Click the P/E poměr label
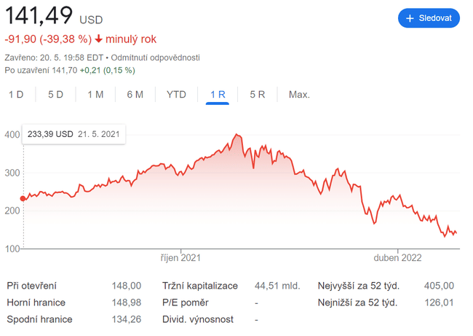 (x=185, y=302)
